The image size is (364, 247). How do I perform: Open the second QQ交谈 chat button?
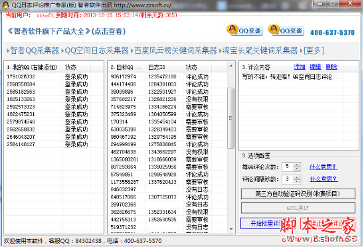click(286, 31)
